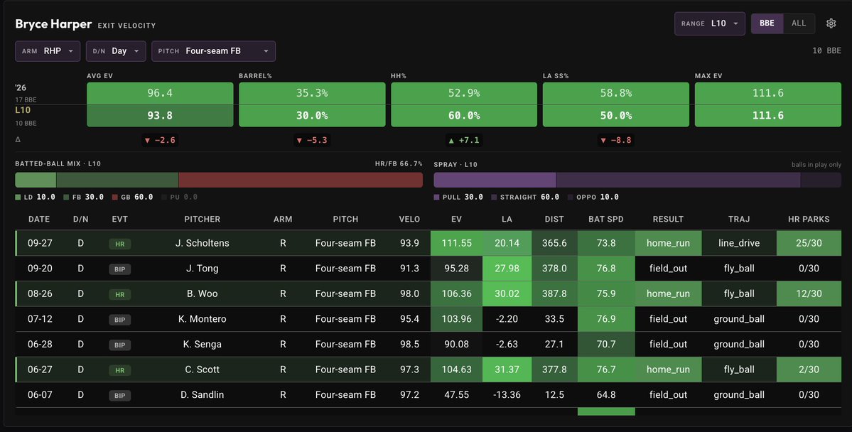Click the GB red legend swatch
This screenshot has height=432, width=852.
[x=114, y=198]
